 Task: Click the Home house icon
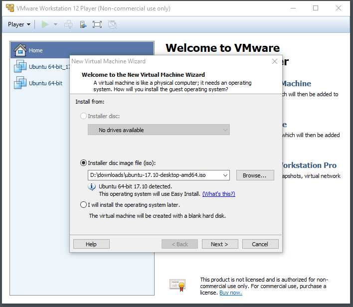coord(20,50)
